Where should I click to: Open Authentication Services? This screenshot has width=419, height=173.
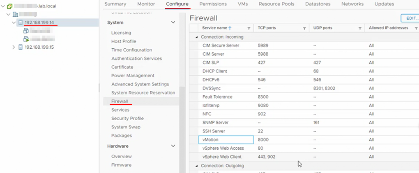coord(136,58)
